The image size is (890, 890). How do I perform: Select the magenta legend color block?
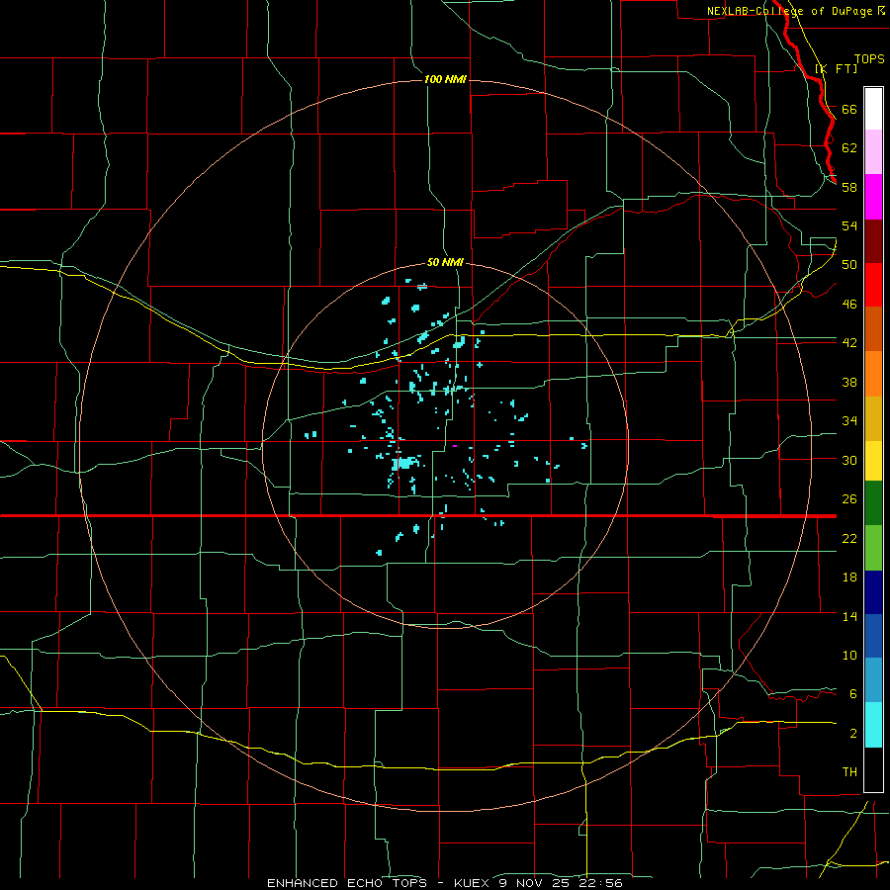coord(873,197)
